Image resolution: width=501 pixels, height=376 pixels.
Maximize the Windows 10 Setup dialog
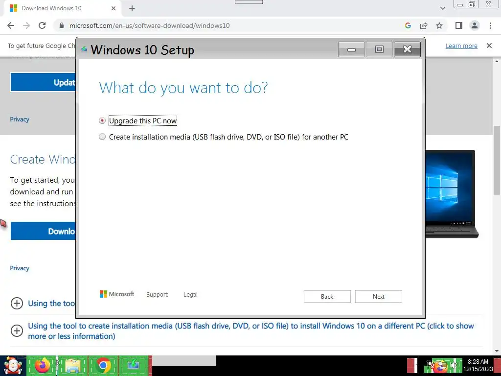point(379,49)
